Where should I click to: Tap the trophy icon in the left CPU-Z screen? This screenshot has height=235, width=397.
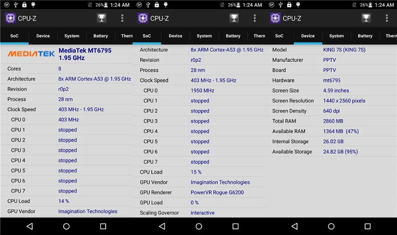102,18
